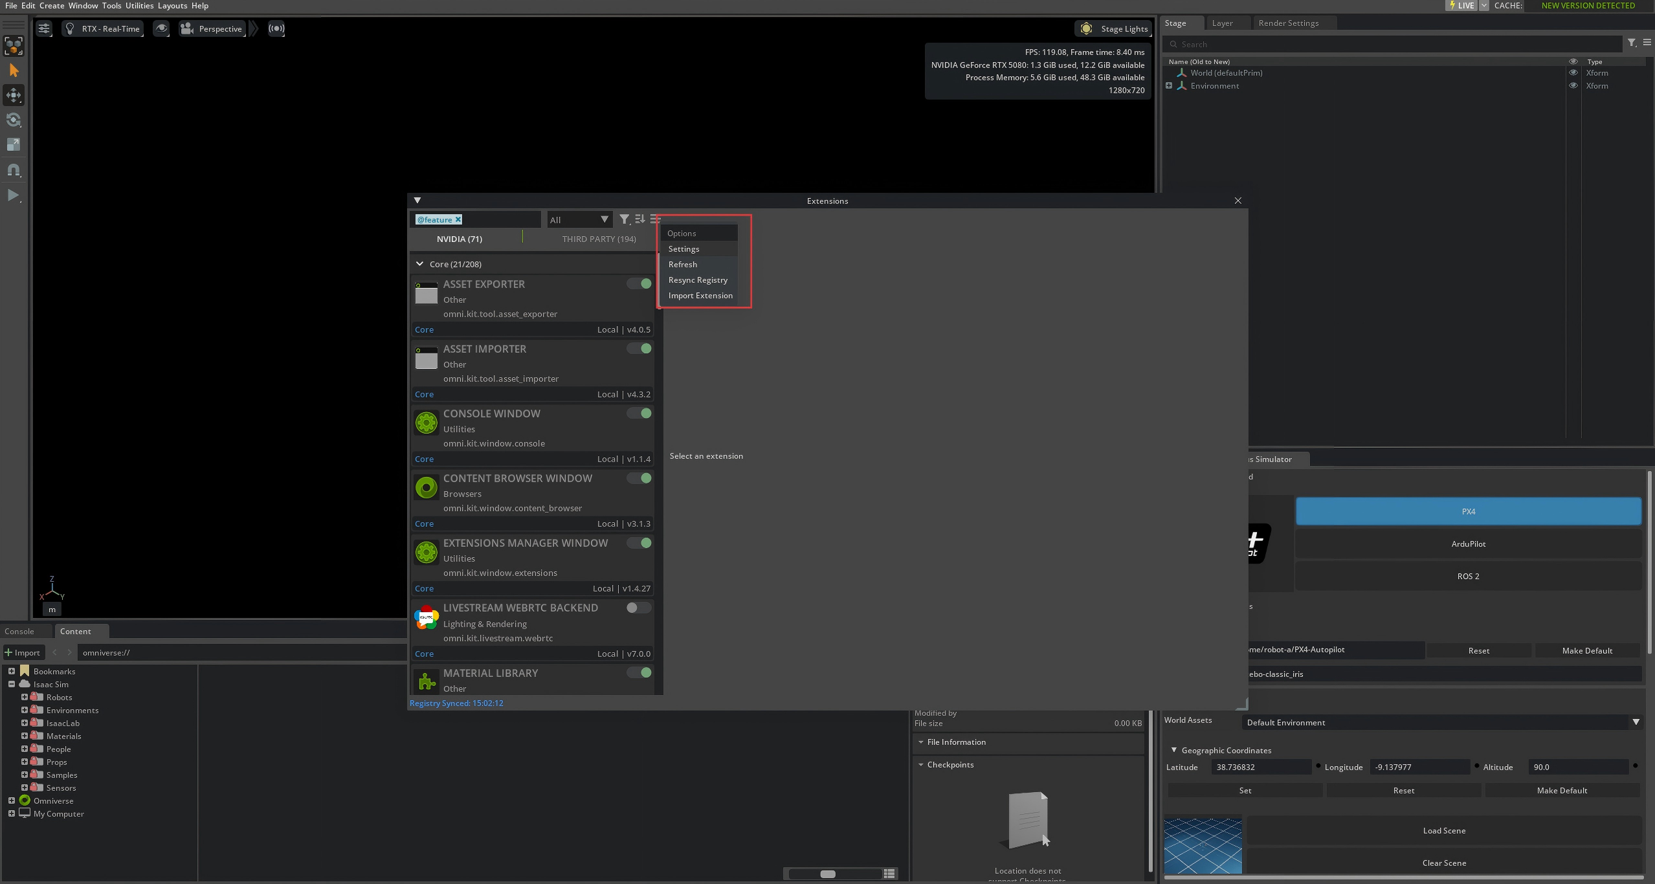Collapse the Geographic Coordinates section

[x=1173, y=750]
